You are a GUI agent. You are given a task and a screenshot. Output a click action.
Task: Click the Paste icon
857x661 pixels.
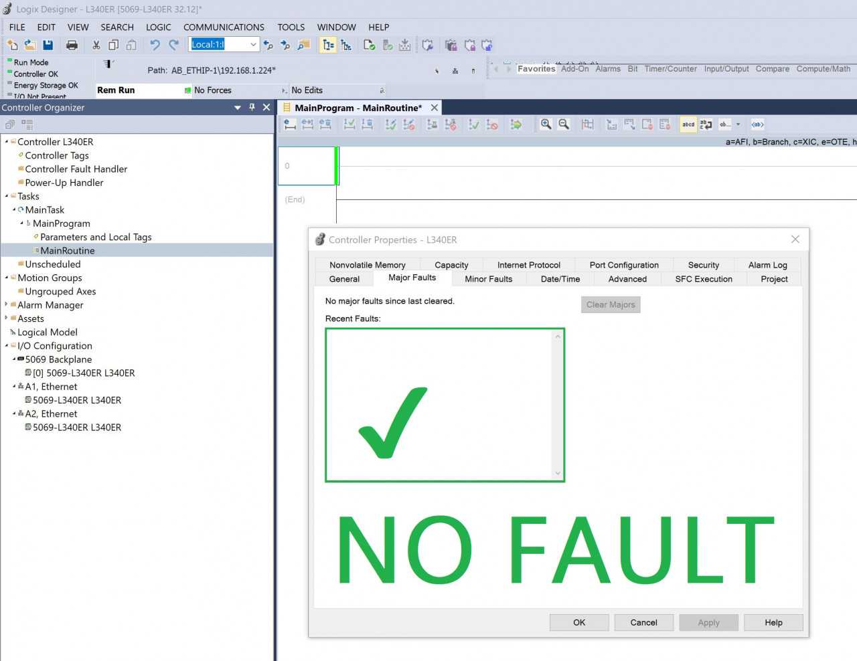(131, 45)
